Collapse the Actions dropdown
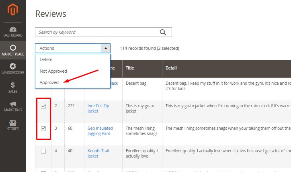The image size is (291, 172). tap(68, 48)
